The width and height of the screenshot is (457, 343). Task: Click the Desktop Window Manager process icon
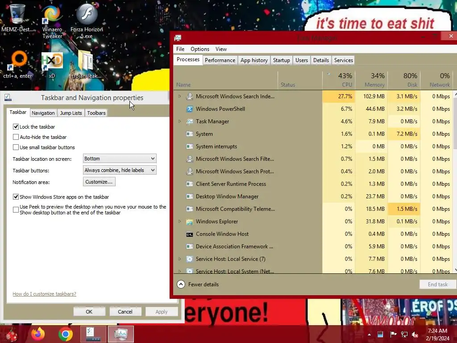(x=189, y=197)
